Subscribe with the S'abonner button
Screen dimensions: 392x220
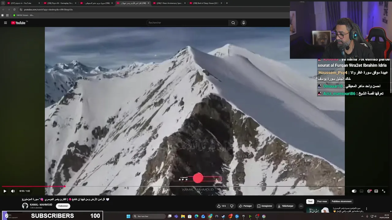[63, 206]
